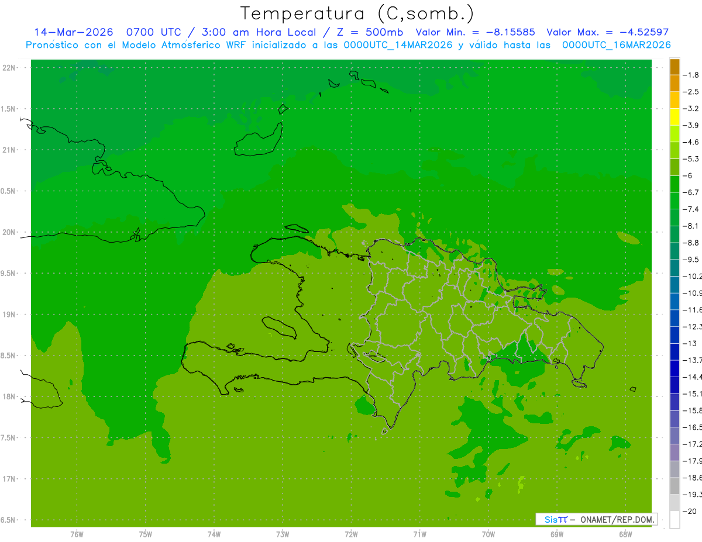The width and height of the screenshot is (702, 542).
Task: Click the "22N" latitude label
Action: (9, 68)
